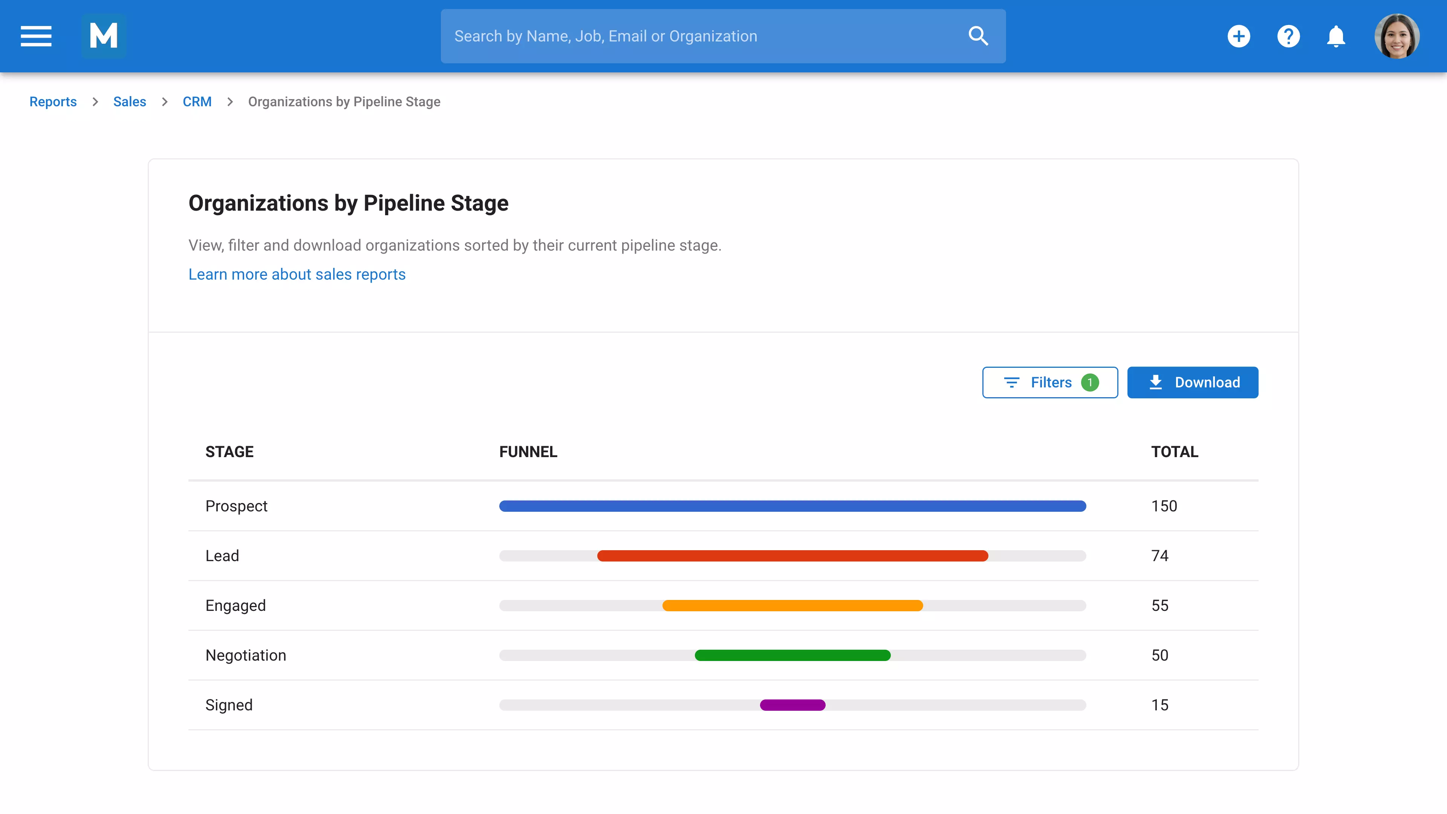The image size is (1447, 814).
Task: Focus the search by name field
Action: pos(702,36)
